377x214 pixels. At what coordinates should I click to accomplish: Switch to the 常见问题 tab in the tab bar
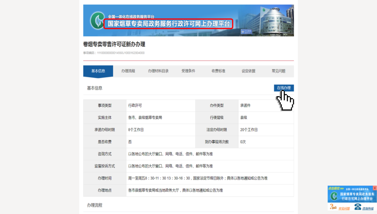tap(278, 71)
